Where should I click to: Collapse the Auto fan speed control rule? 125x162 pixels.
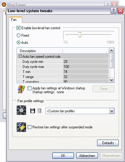[20, 56]
